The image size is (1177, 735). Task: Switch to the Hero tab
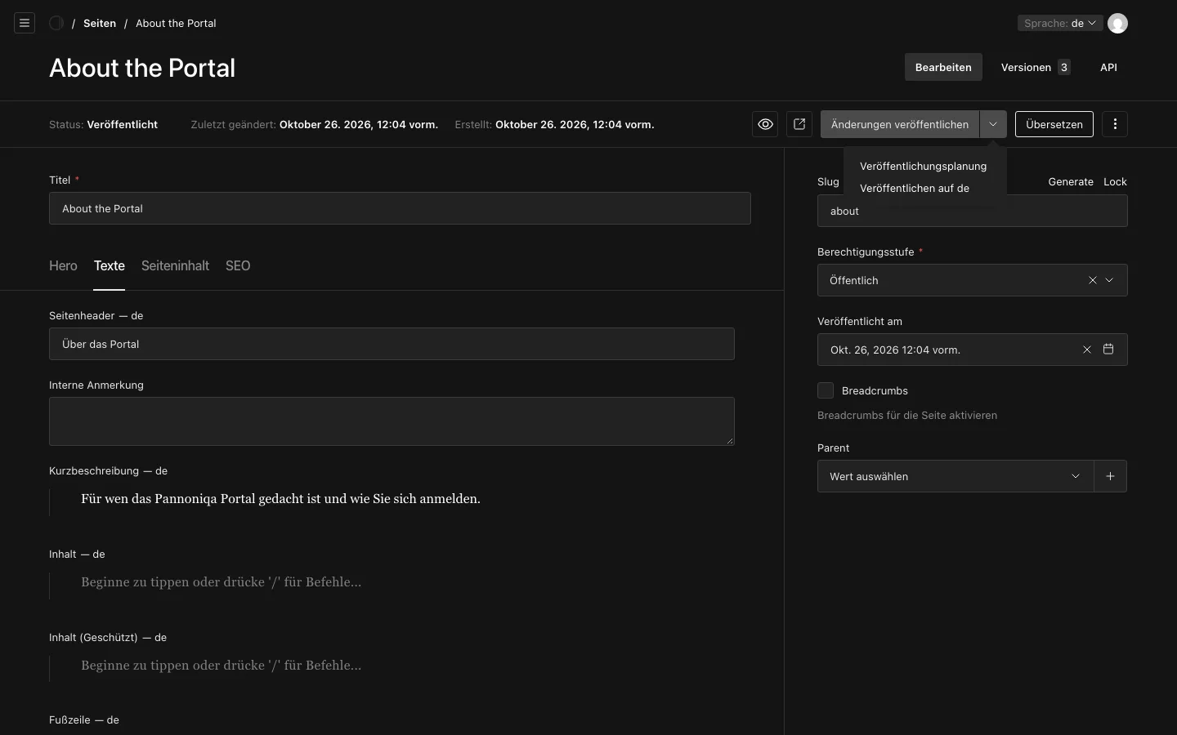[x=63, y=265]
